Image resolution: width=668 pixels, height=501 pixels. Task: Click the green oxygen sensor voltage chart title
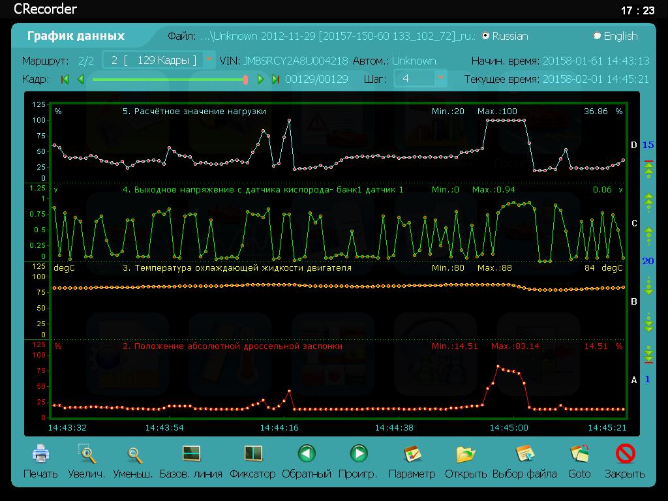click(x=263, y=190)
